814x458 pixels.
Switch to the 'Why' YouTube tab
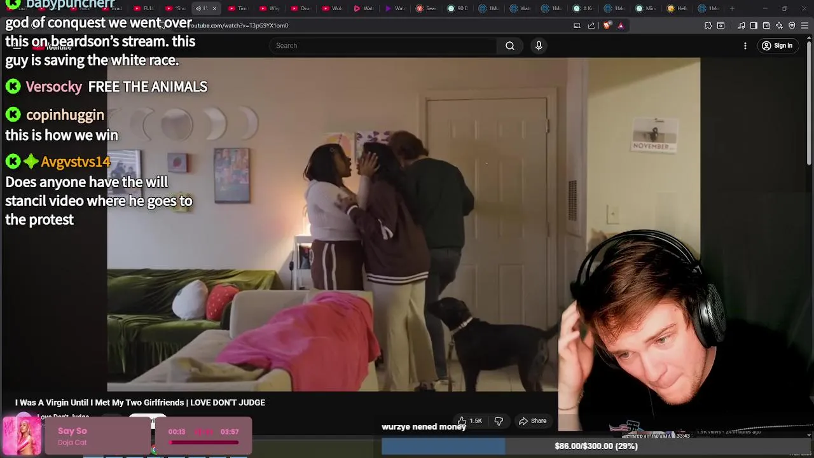tap(270, 8)
